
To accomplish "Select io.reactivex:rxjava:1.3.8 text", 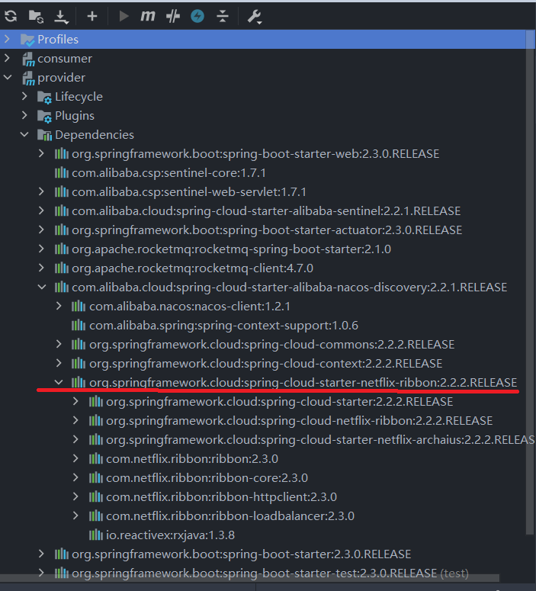I will point(170,535).
